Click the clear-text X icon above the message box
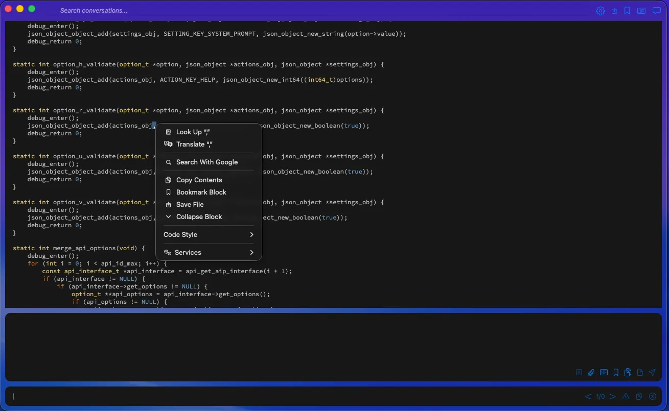669x411 pixels. coord(579,372)
